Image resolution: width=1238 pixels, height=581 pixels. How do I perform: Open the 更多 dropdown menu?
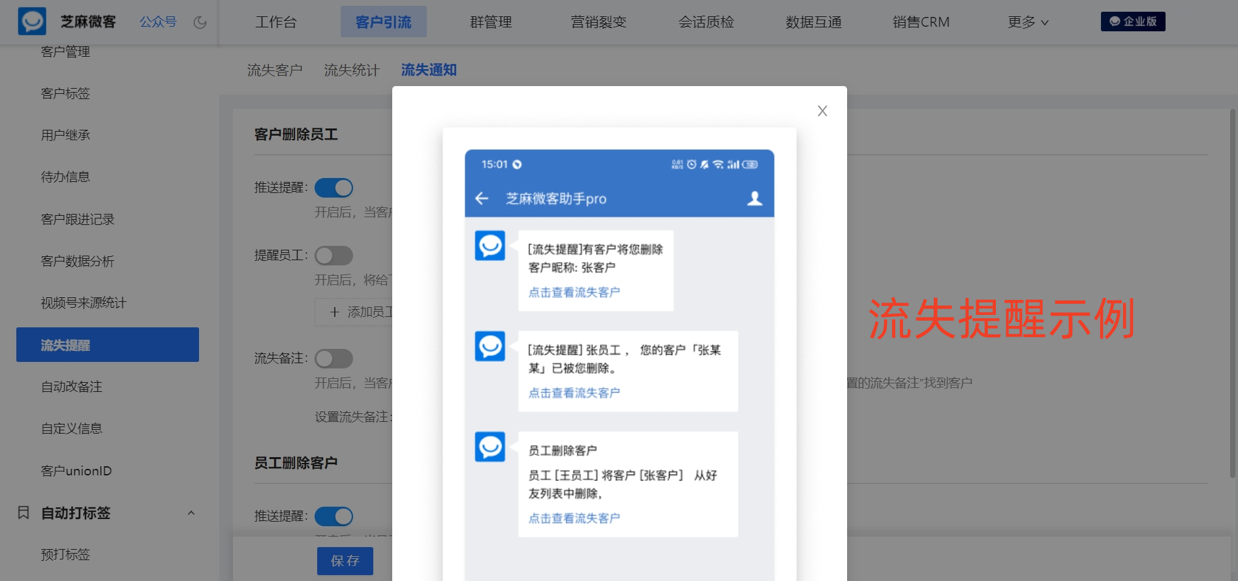(x=1028, y=22)
